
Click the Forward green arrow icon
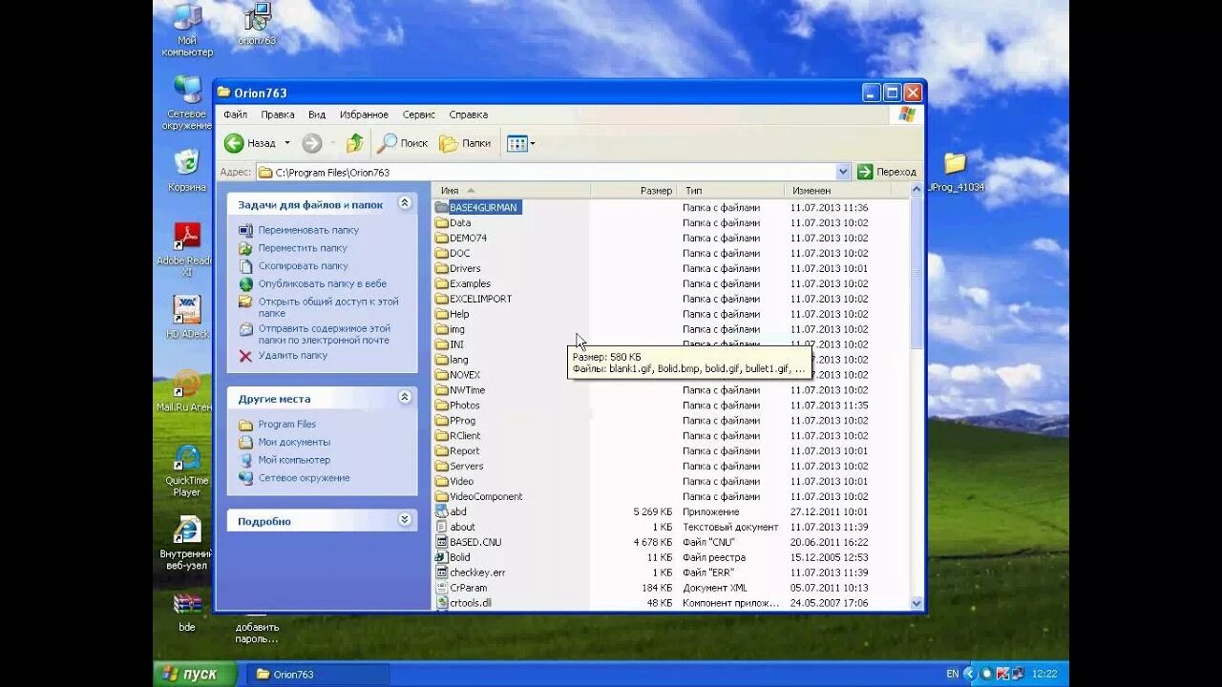(x=312, y=143)
